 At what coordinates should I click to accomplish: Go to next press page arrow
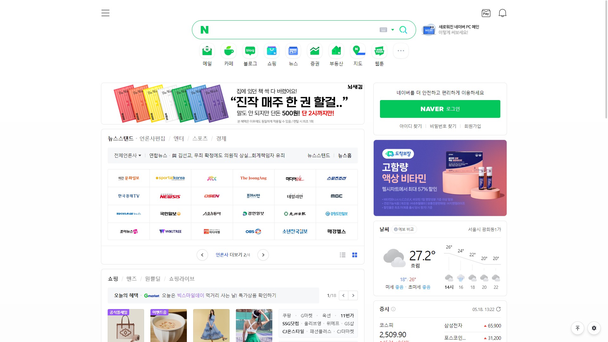coord(263,255)
